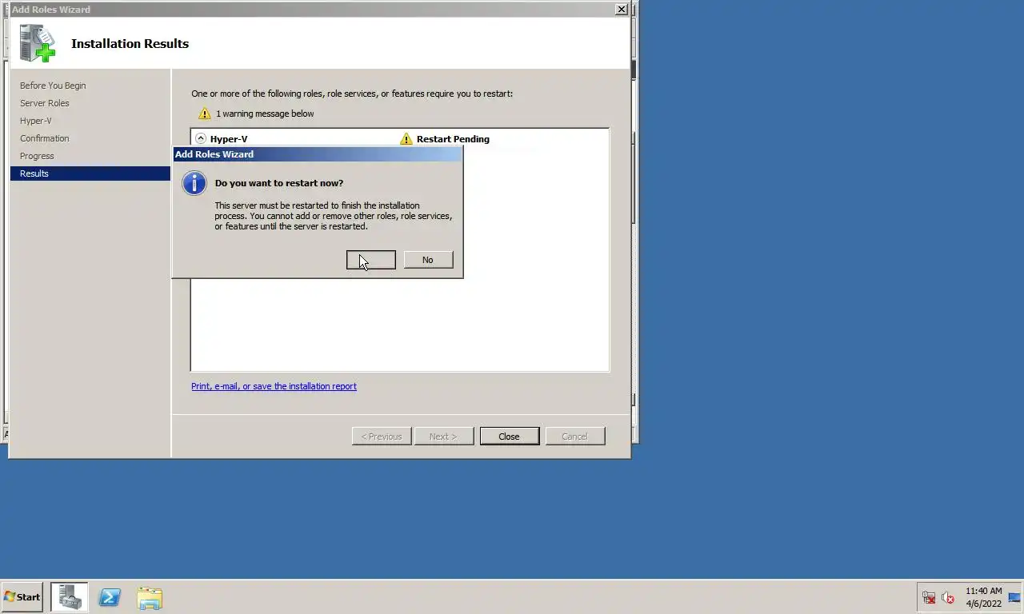Click the greyed-out Cancel button

[x=575, y=437]
